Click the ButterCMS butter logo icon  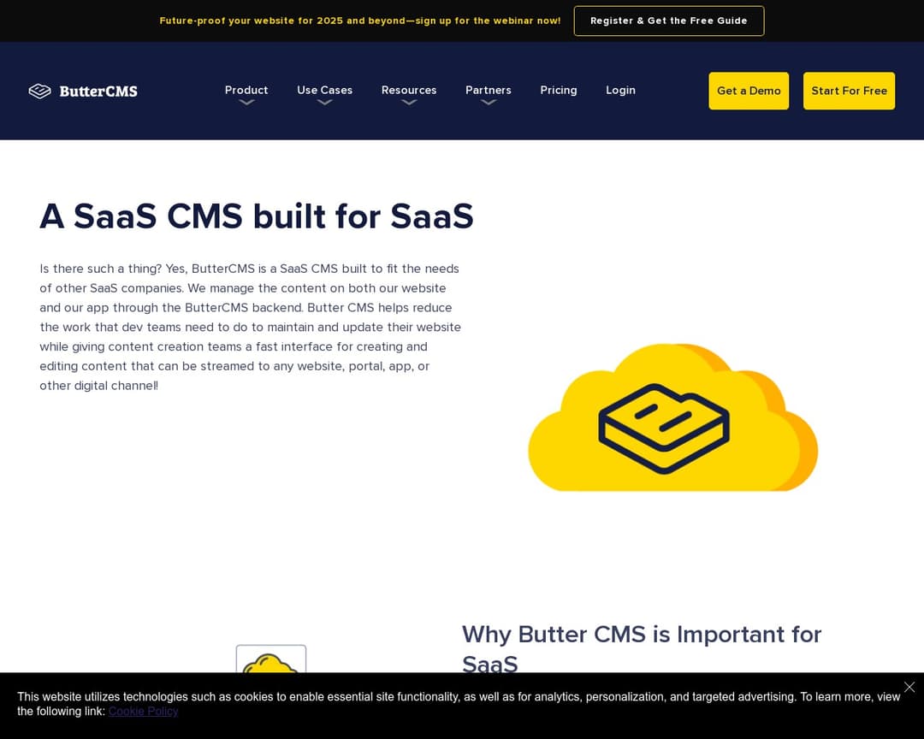tap(40, 91)
